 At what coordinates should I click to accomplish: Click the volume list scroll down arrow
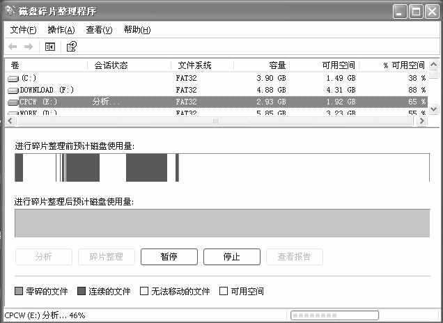tap(434, 109)
